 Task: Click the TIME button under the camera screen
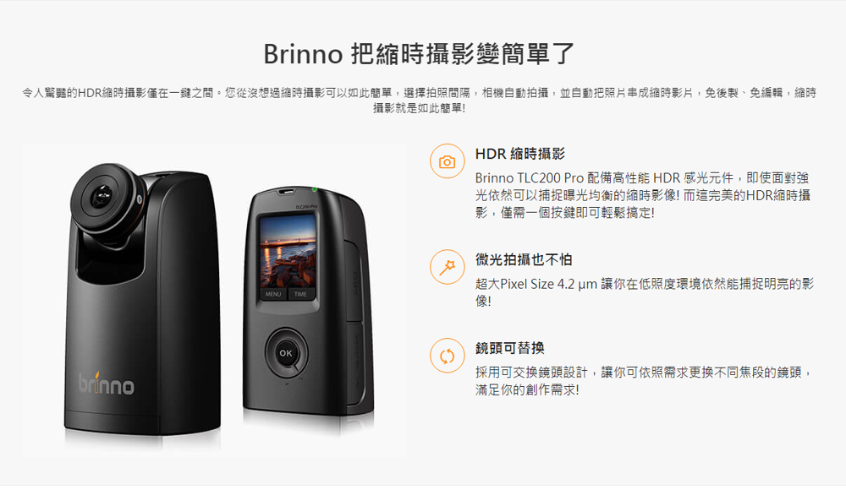(300, 294)
